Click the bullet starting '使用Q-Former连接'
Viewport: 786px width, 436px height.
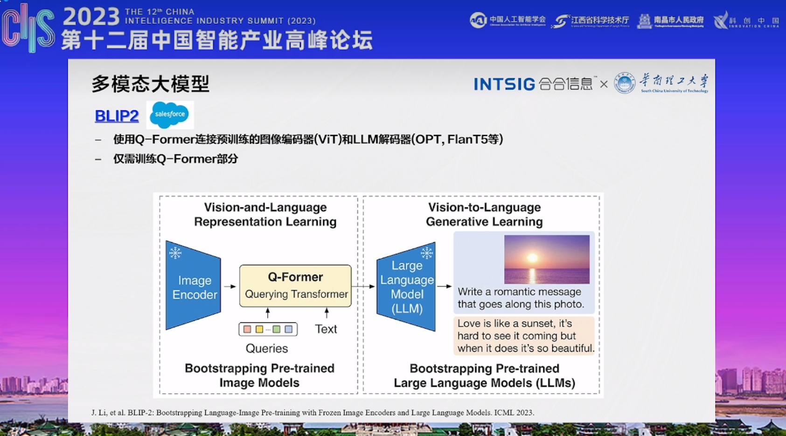click(x=308, y=139)
